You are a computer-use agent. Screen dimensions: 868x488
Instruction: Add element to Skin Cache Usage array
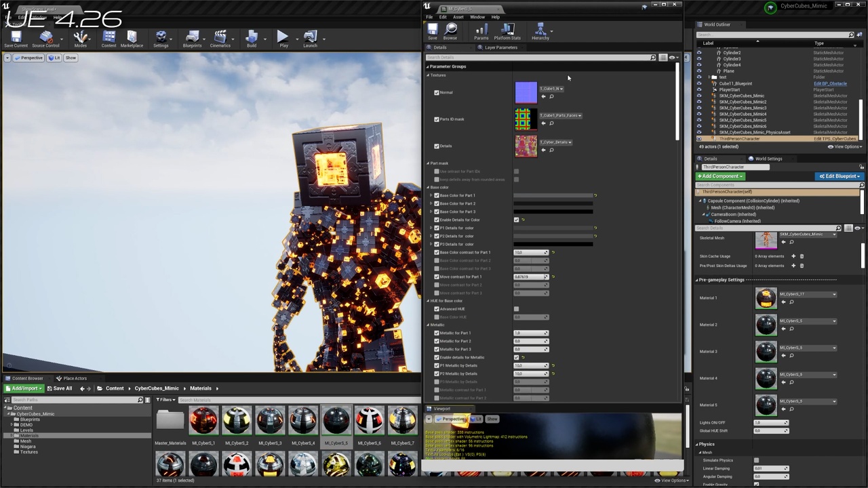point(793,256)
